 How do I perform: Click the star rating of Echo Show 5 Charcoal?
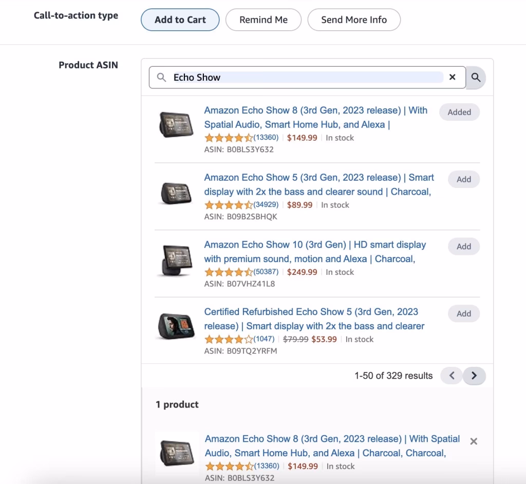(x=229, y=204)
